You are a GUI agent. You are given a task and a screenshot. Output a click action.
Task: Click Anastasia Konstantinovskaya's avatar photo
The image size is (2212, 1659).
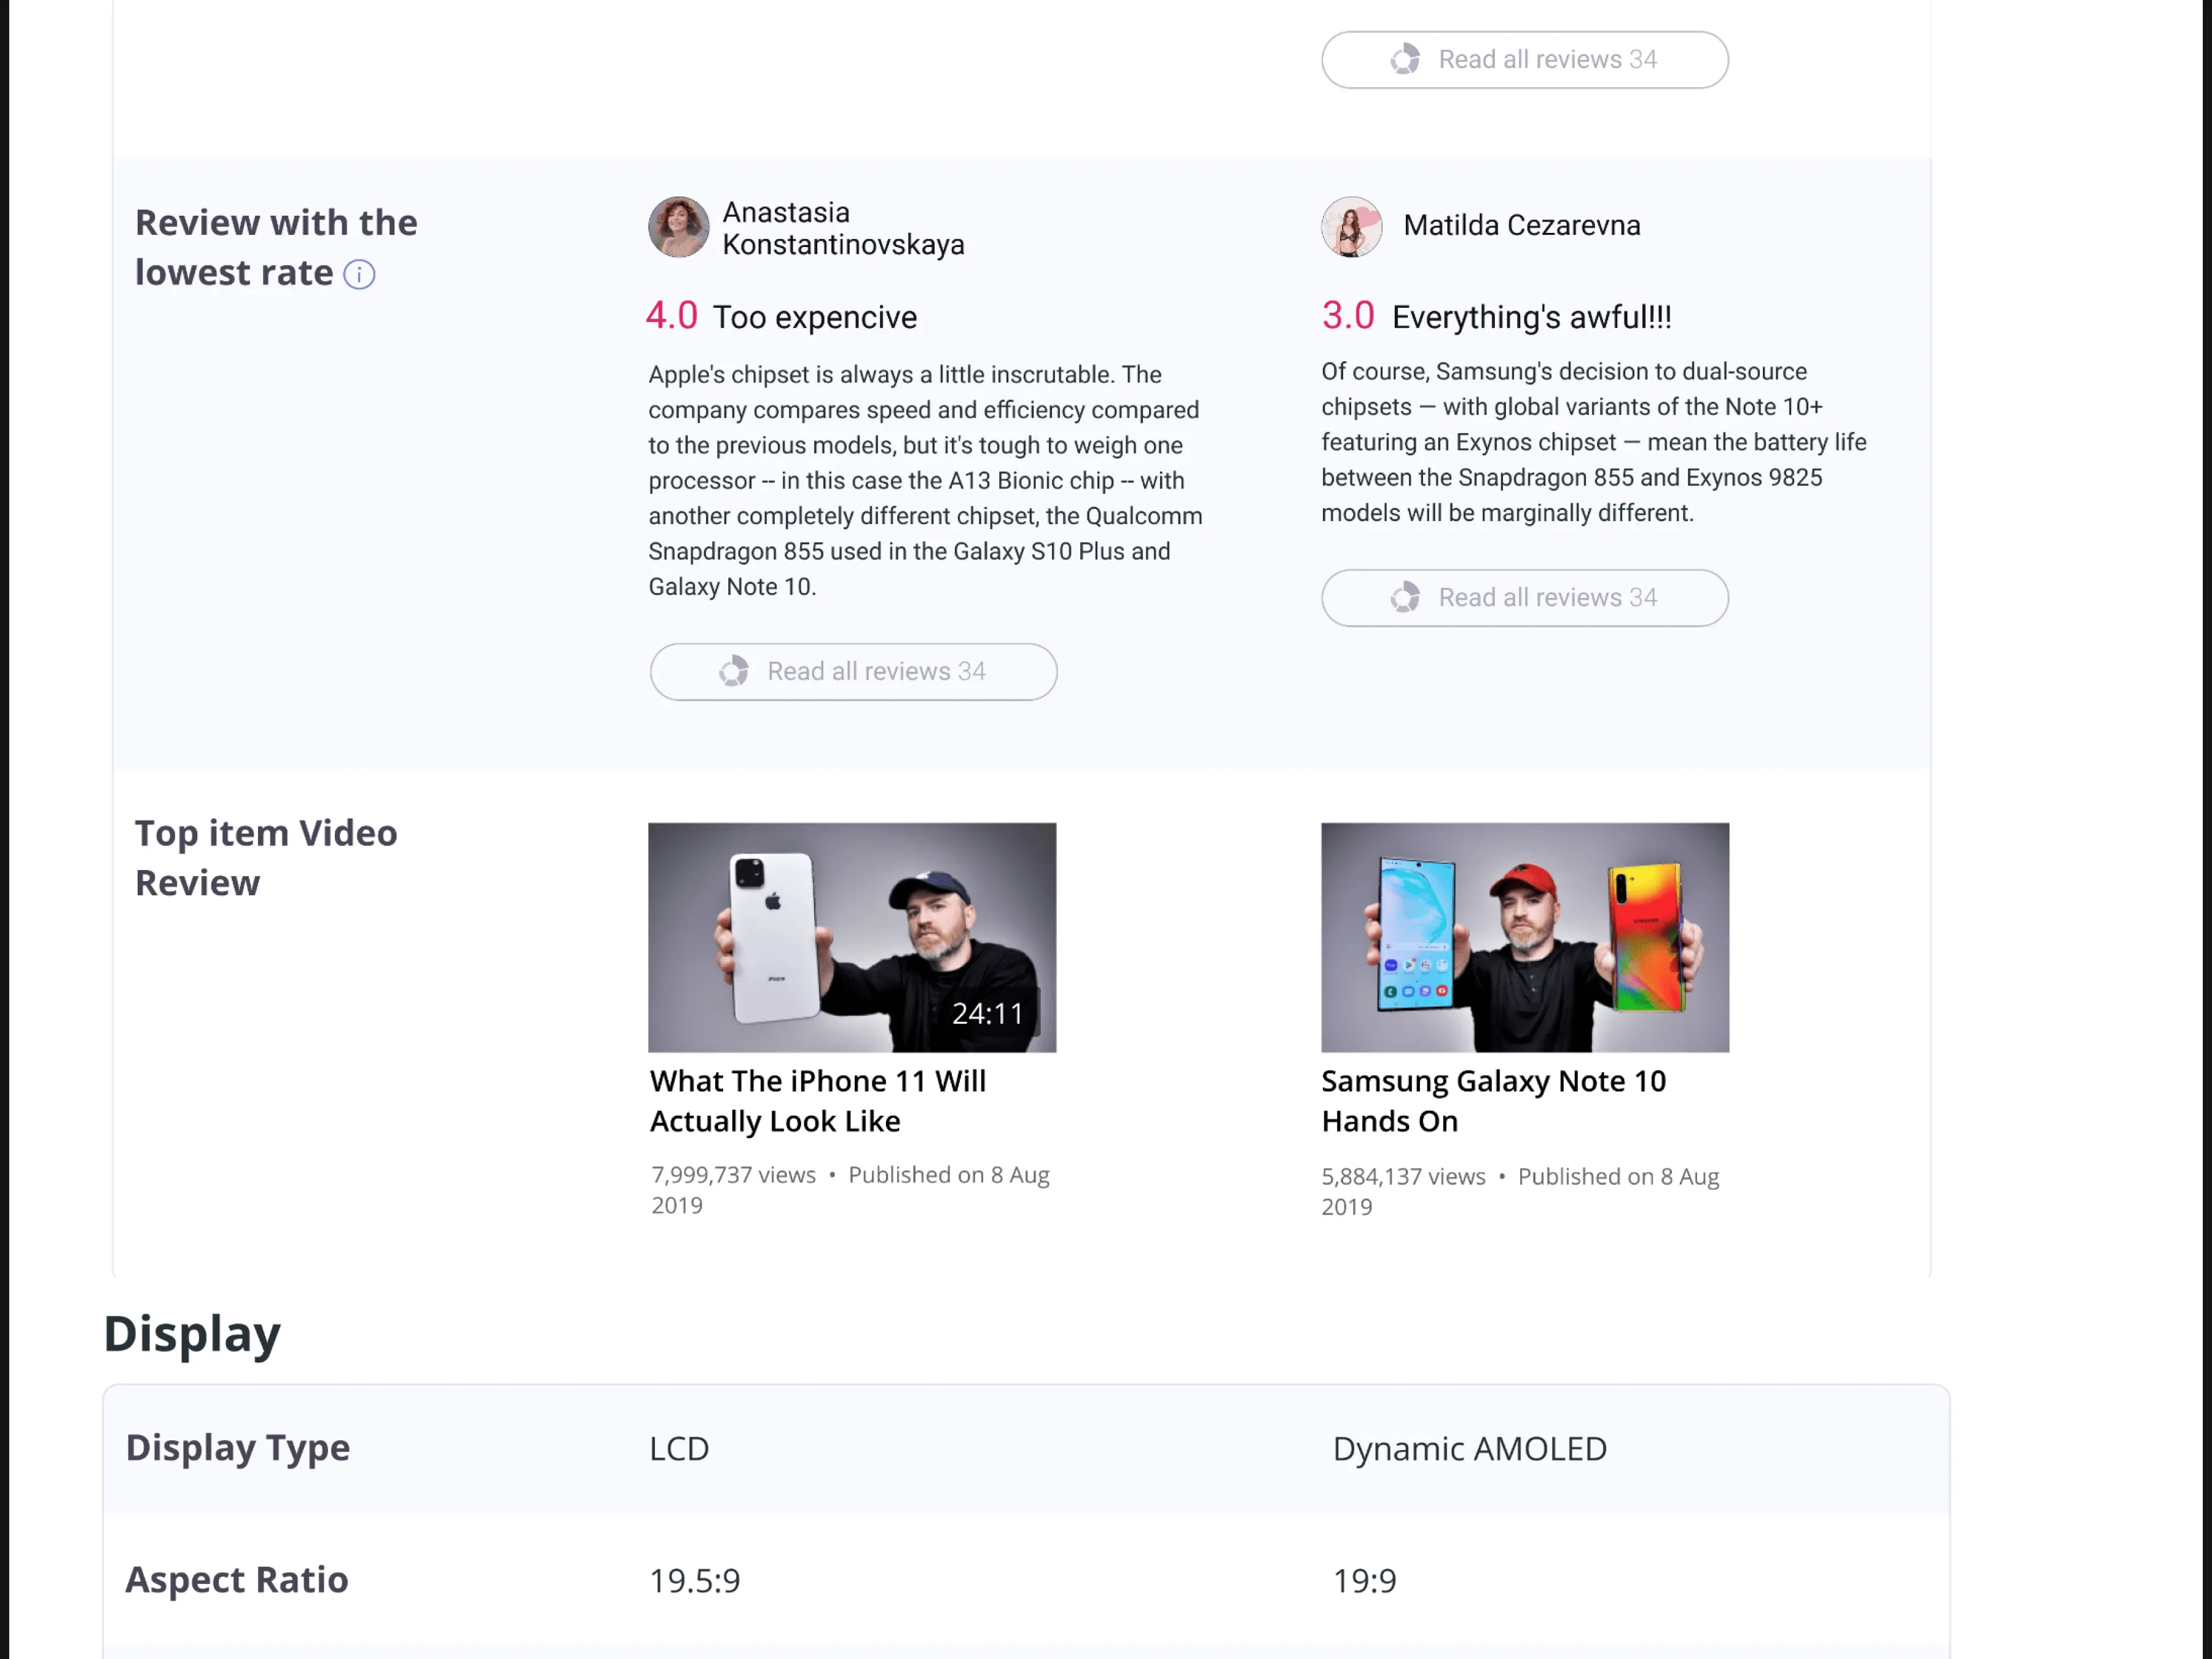point(678,227)
